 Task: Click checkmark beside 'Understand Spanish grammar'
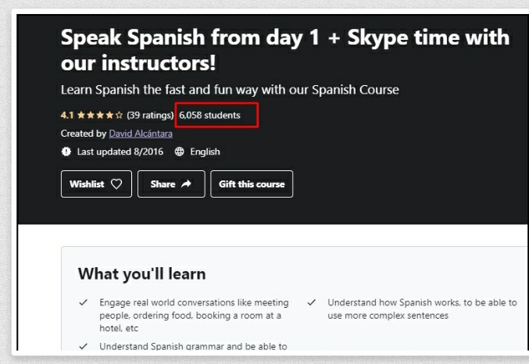coord(83,346)
